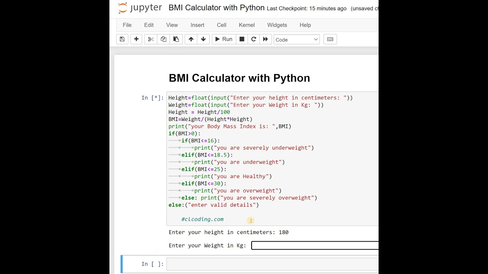Copy selected cells icon

(x=164, y=39)
